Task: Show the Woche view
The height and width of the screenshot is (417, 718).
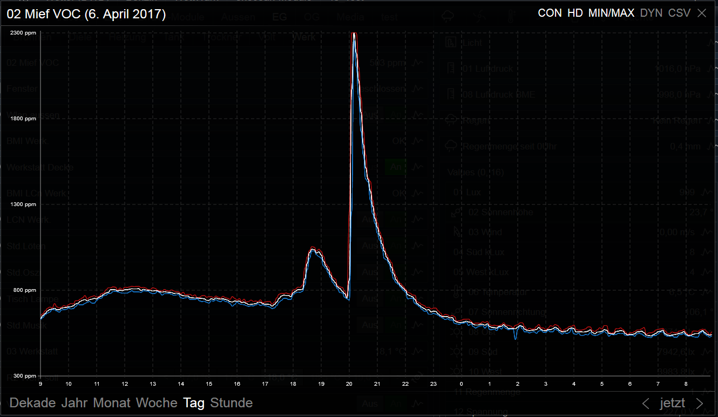Action: [x=157, y=403]
